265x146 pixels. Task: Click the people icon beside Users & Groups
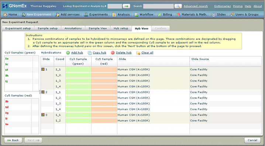[233, 15]
